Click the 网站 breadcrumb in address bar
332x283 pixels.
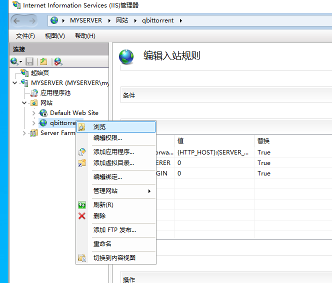(x=122, y=20)
